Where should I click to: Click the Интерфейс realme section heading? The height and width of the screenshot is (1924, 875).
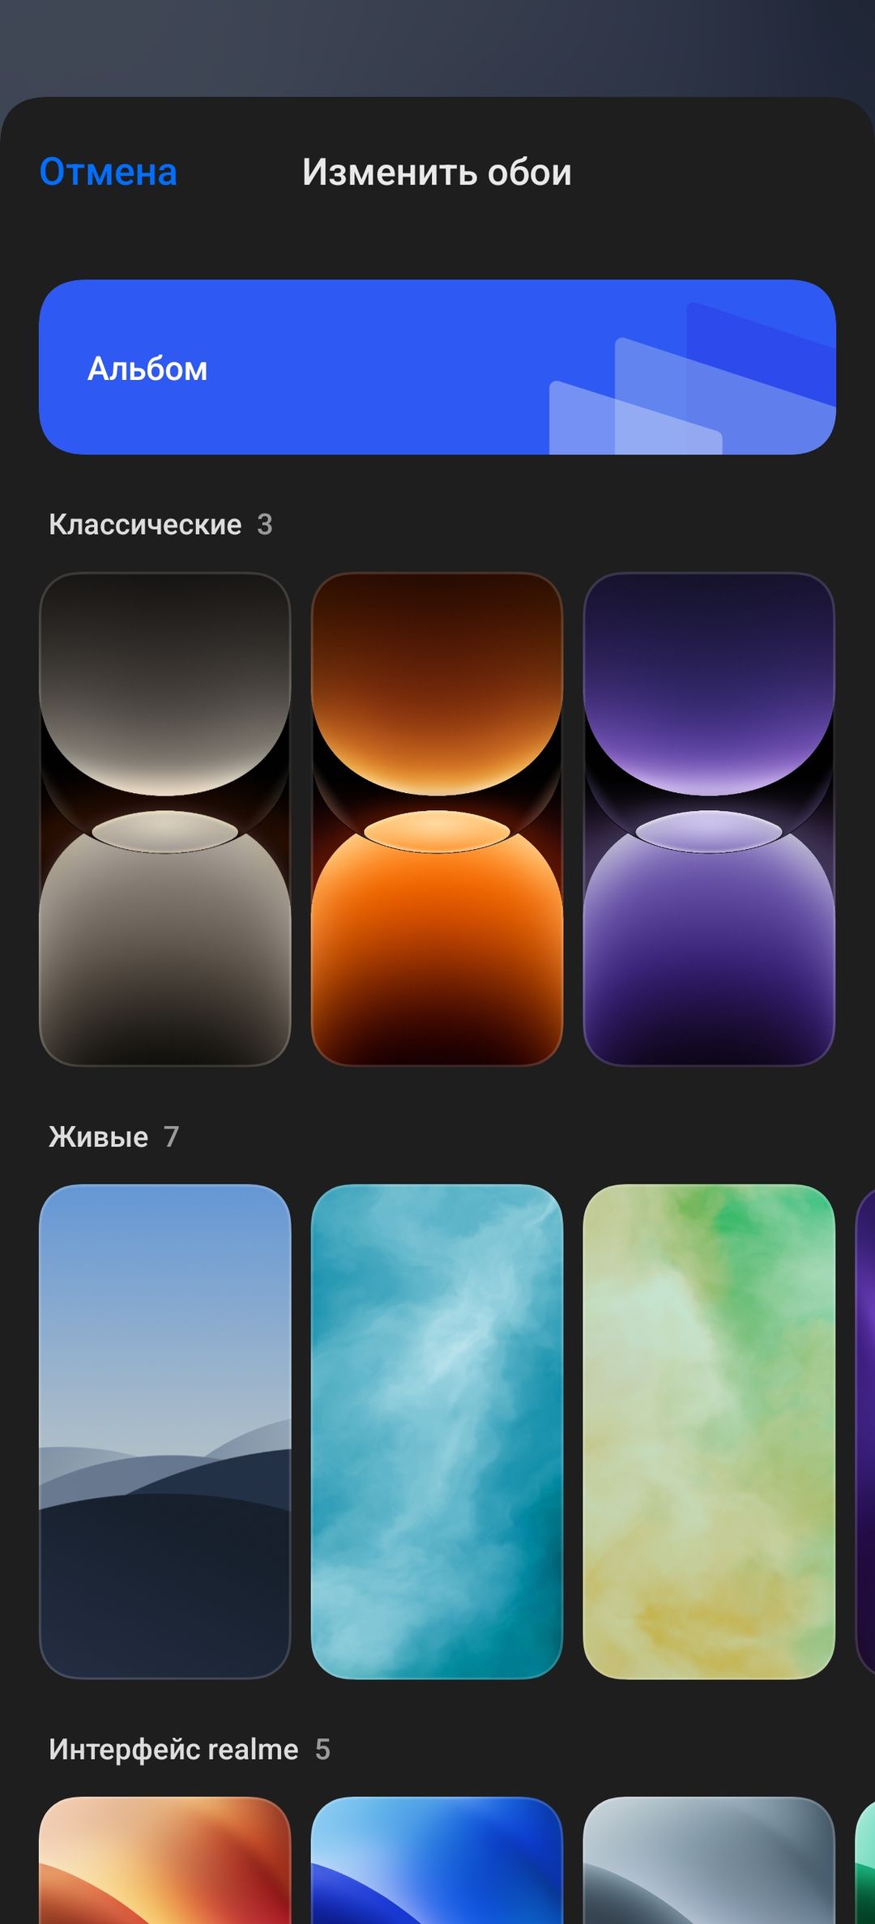pos(173,1750)
